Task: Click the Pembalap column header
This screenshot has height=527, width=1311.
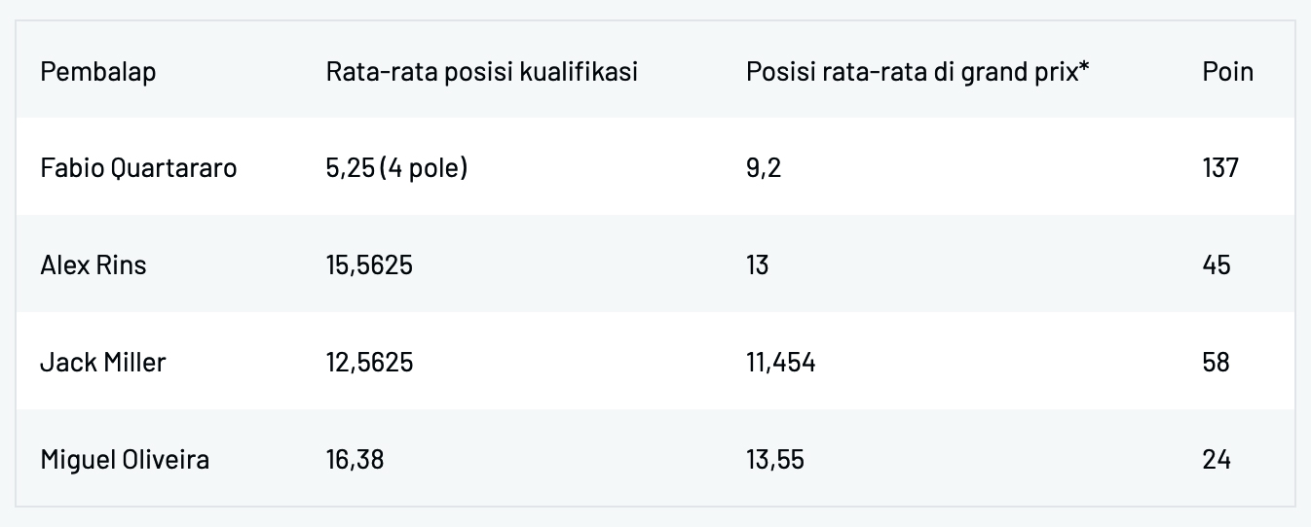Action: pos(98,72)
